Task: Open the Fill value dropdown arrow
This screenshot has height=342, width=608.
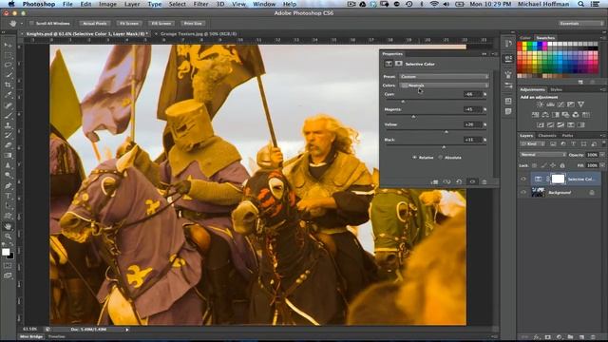Action: tap(602, 165)
